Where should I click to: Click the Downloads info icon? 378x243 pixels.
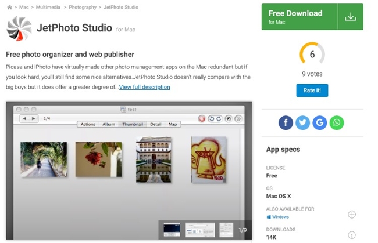point(352,235)
